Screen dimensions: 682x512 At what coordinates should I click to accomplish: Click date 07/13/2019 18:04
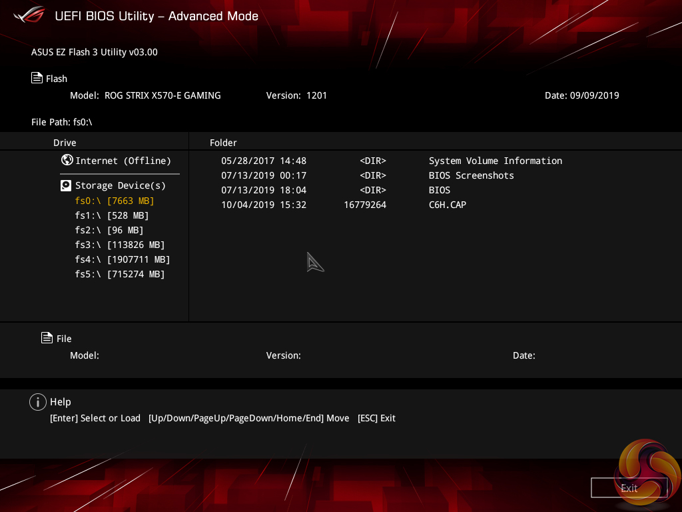pyautogui.click(x=264, y=190)
